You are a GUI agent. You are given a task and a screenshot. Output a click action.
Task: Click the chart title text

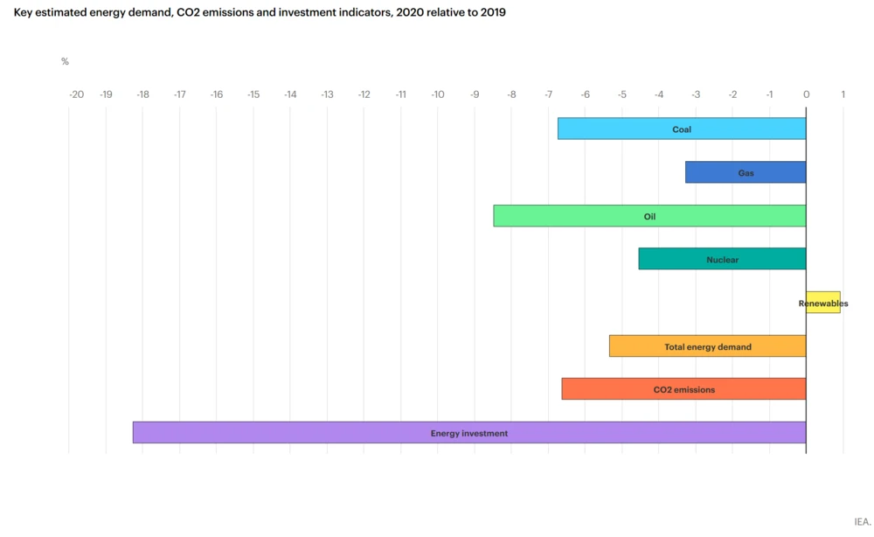pos(260,13)
